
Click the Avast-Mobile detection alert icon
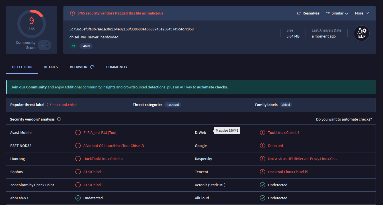(x=78, y=132)
